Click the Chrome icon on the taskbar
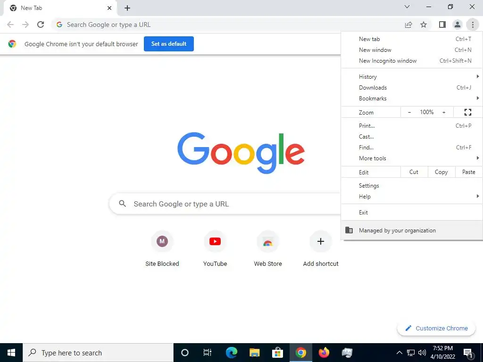 coord(300,353)
